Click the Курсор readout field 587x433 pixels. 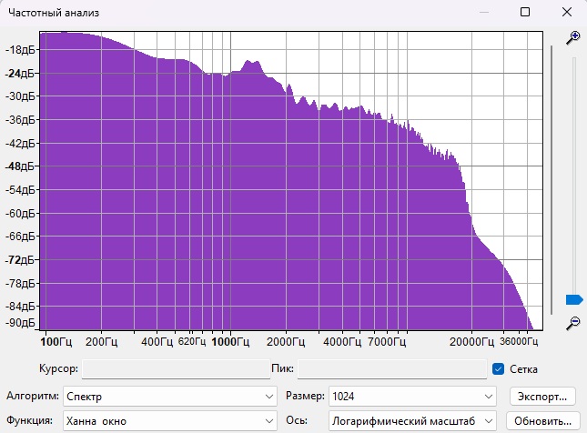[176, 369]
